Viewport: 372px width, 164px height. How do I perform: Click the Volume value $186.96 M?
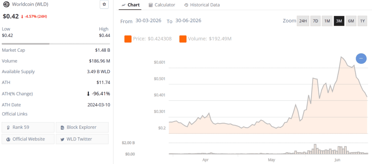pos(100,61)
